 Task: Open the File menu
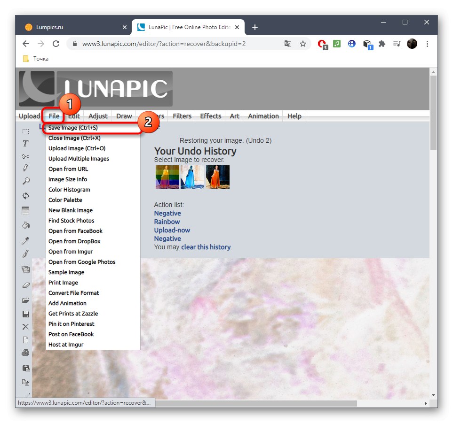[54, 116]
